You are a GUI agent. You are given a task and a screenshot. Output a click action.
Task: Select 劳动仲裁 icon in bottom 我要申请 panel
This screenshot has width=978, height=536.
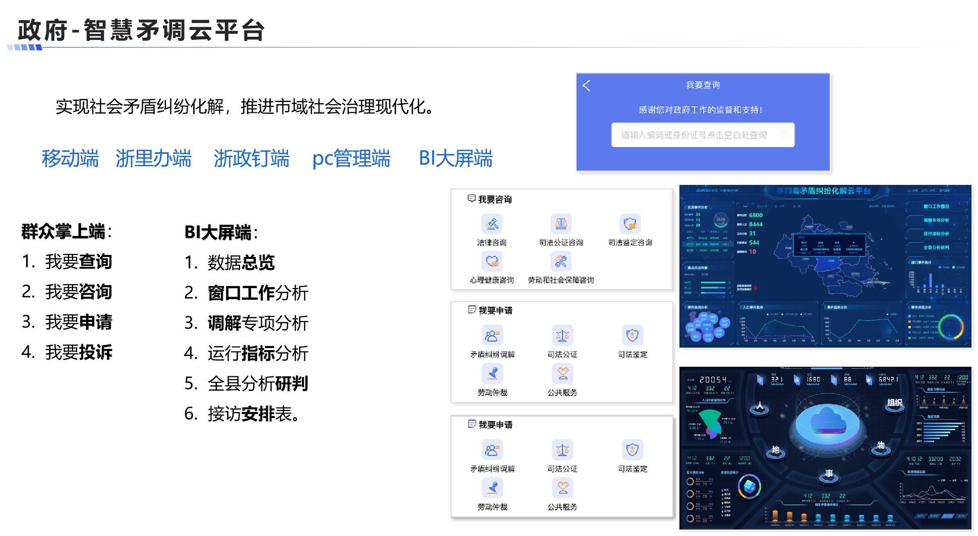click(492, 488)
